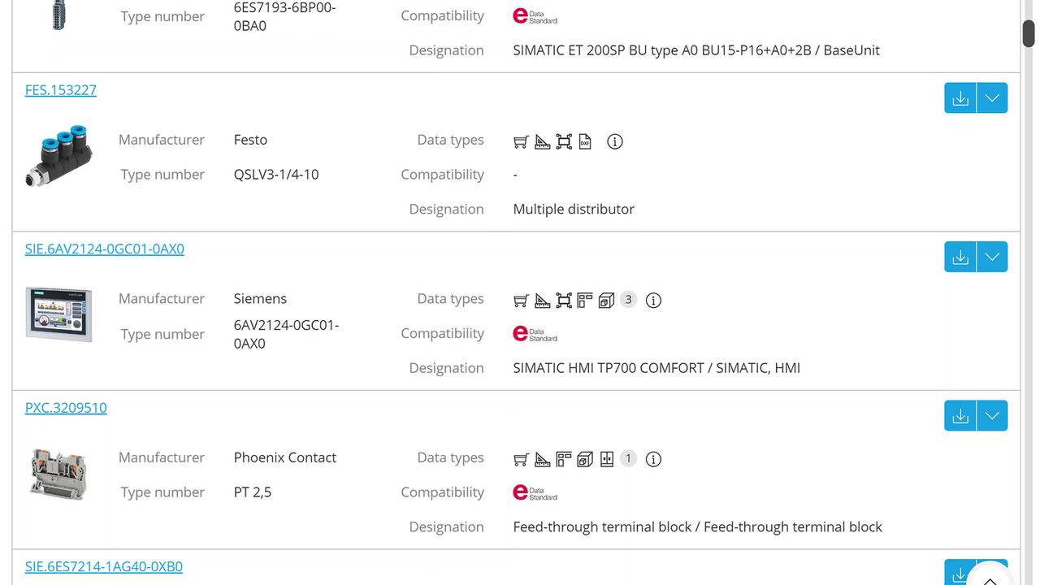Click the macro layout icon for the Phoenix Contact terminal
Screen dimensions: 1040x585
pos(563,458)
